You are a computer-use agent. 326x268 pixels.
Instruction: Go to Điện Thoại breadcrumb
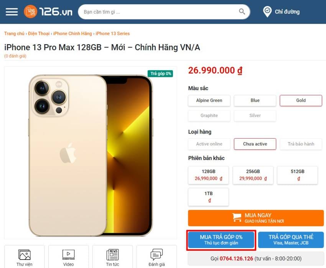[x=39, y=33]
